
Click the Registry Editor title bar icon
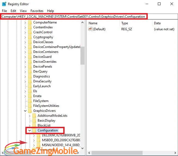[x=4, y=4]
